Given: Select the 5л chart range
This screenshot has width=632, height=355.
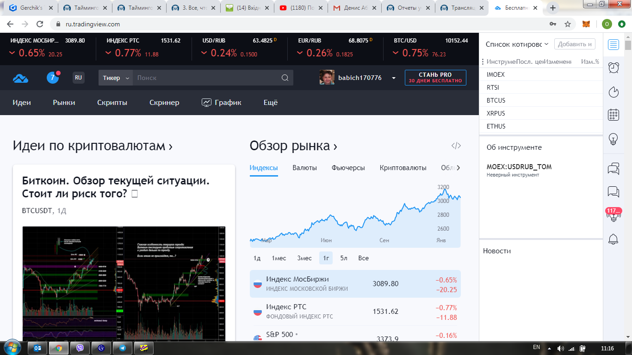Looking at the screenshot, I should pyautogui.click(x=344, y=258).
